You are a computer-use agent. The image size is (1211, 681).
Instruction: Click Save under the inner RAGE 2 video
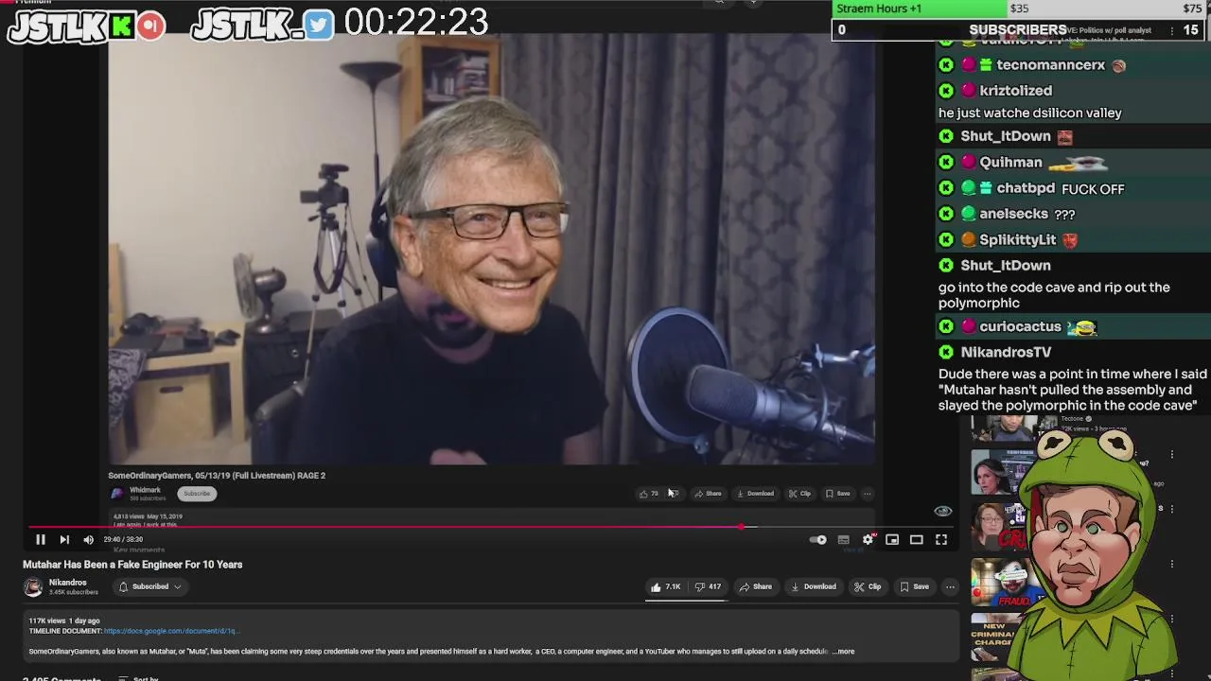click(x=838, y=494)
